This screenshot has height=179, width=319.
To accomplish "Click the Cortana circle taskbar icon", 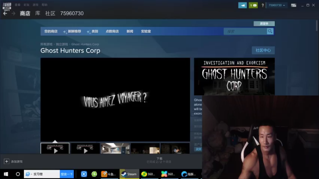I will click(x=18, y=174).
